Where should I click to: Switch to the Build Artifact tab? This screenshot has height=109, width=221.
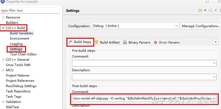click(x=110, y=42)
